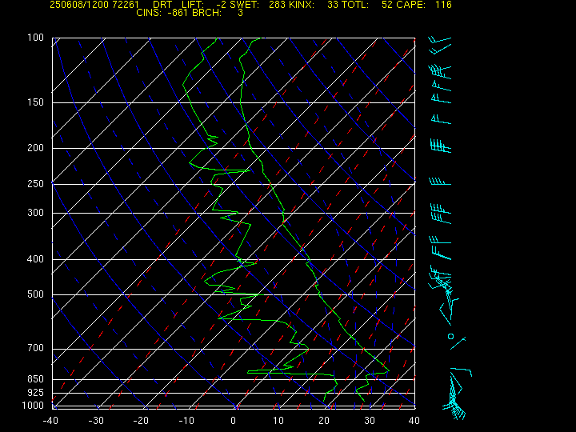Screen dimensions: 576x432
Task: Click the SWET: label
Action: click(245, 5)
